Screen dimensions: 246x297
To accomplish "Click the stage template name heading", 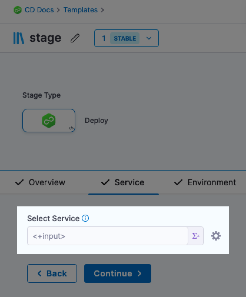I will 45,38.
